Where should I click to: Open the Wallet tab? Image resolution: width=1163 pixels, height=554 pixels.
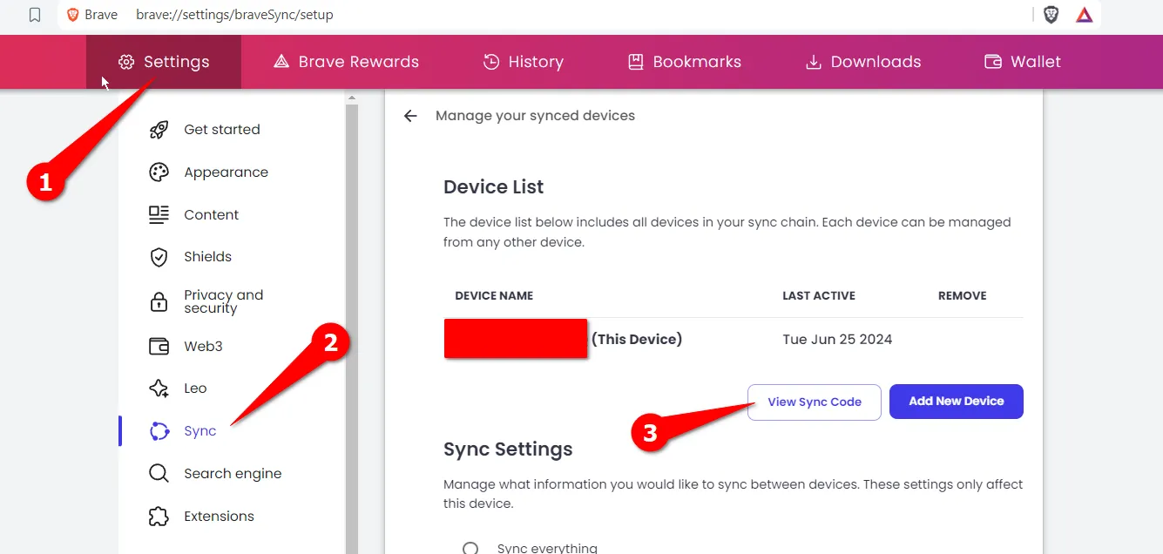[x=1023, y=62]
